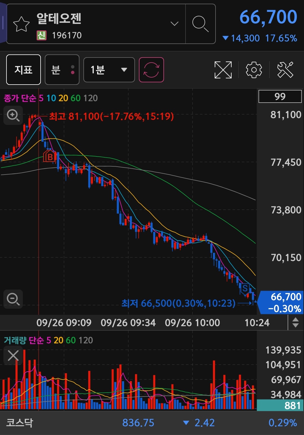Open chart settings gear
This screenshot has height=435, width=304.
254,70
